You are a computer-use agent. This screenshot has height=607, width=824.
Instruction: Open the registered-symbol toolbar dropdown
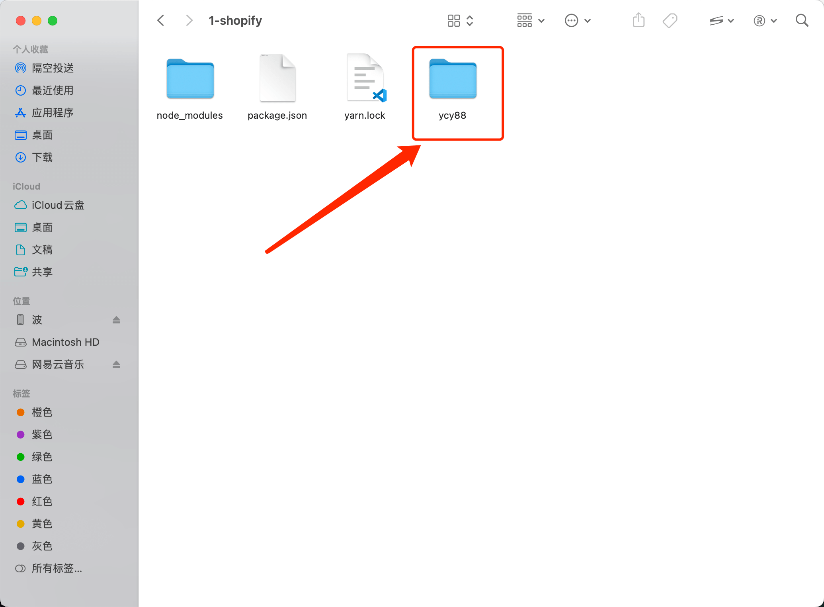[x=765, y=20]
